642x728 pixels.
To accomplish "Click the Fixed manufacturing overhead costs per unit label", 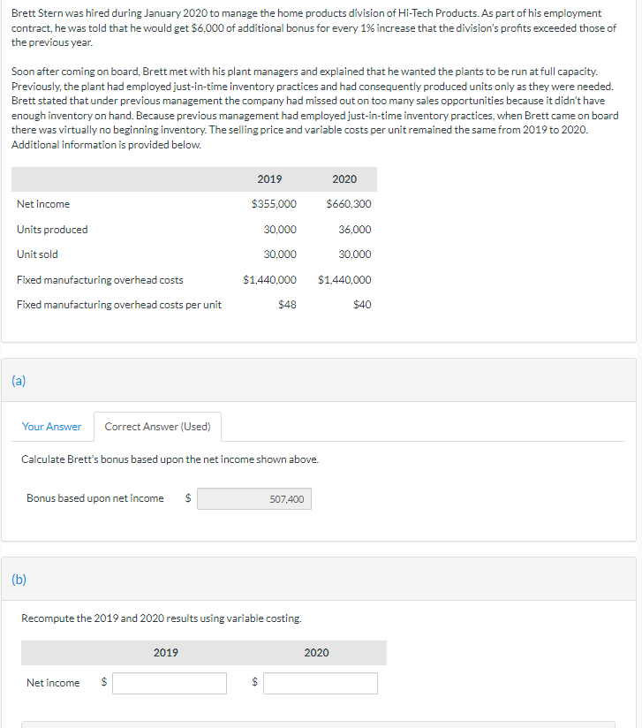I will click(119, 305).
